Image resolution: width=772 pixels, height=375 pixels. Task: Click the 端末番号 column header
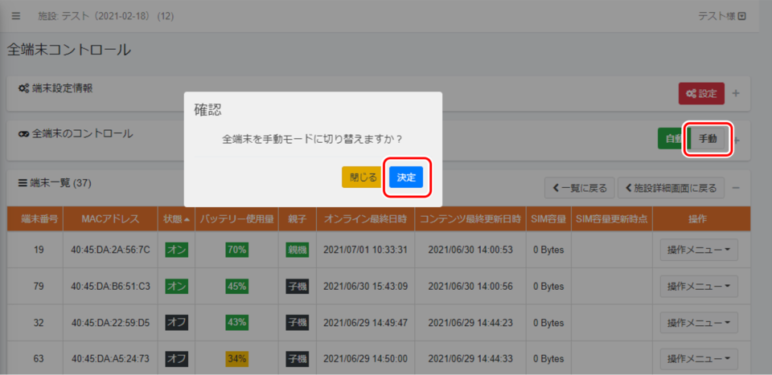pos(35,218)
